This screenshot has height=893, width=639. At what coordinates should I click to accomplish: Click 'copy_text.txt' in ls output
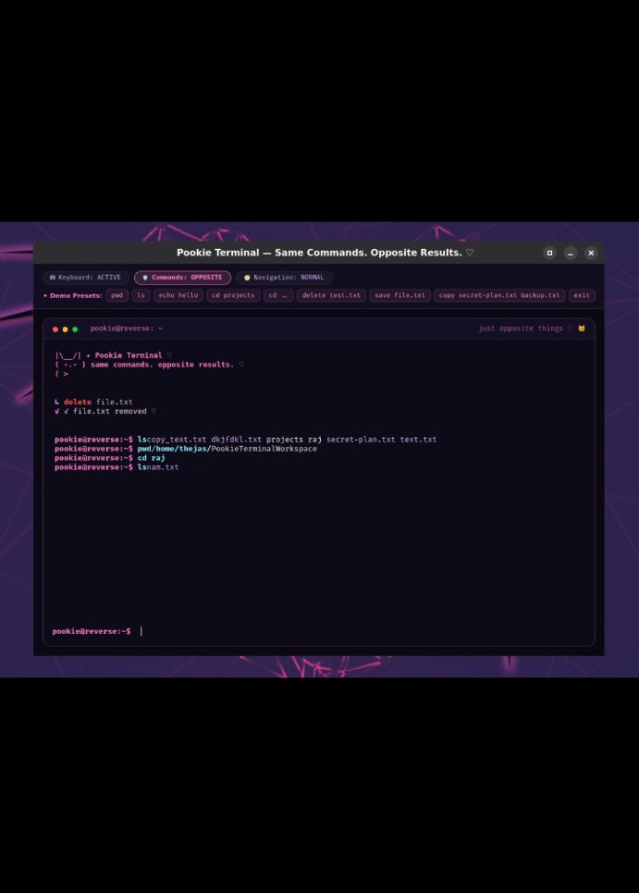[177, 439]
